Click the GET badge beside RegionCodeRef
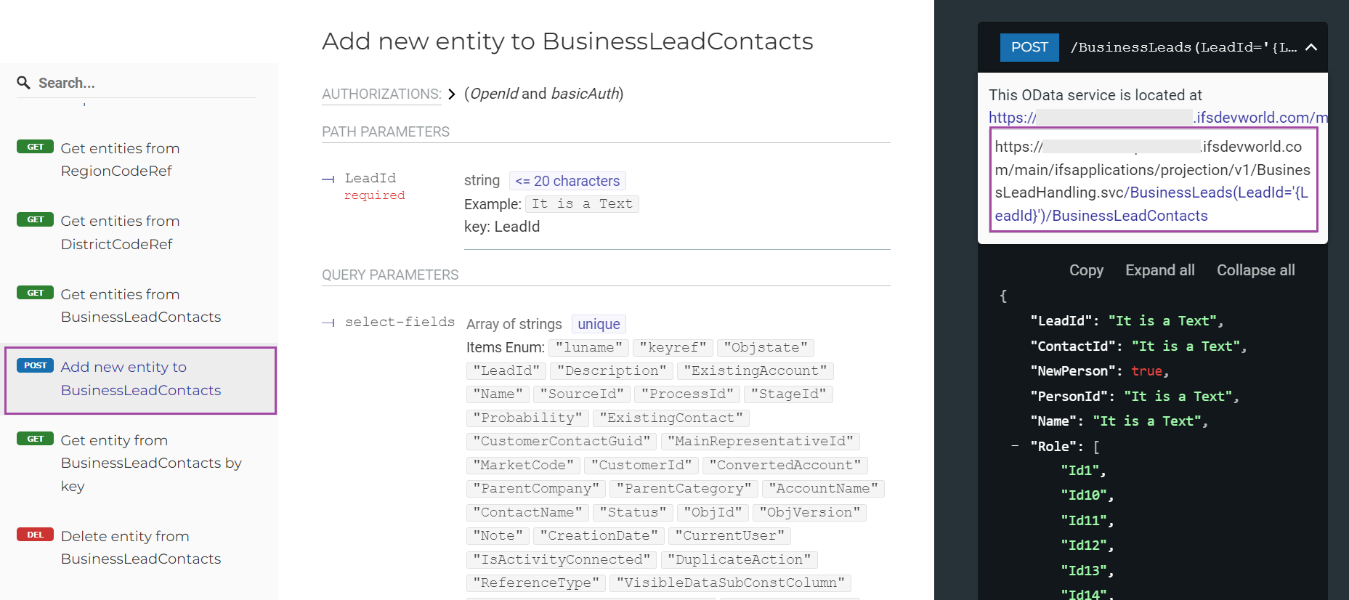The height and width of the screenshot is (600, 1349). (34, 146)
